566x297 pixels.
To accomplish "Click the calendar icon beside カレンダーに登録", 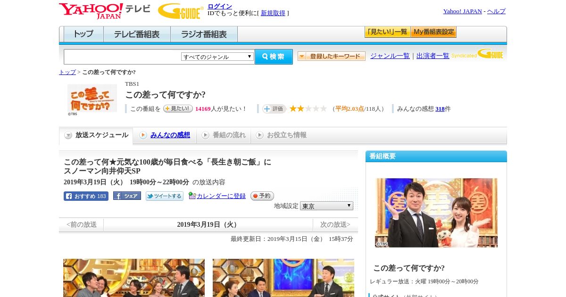I will coord(192,196).
